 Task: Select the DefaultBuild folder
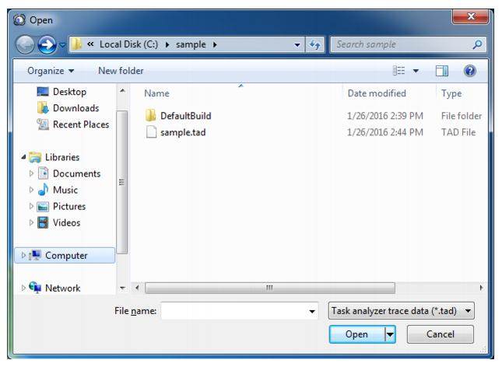point(185,116)
